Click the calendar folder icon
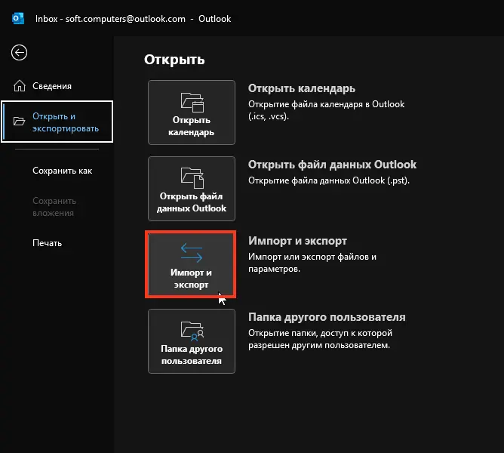504x453 pixels. pyautogui.click(x=192, y=101)
